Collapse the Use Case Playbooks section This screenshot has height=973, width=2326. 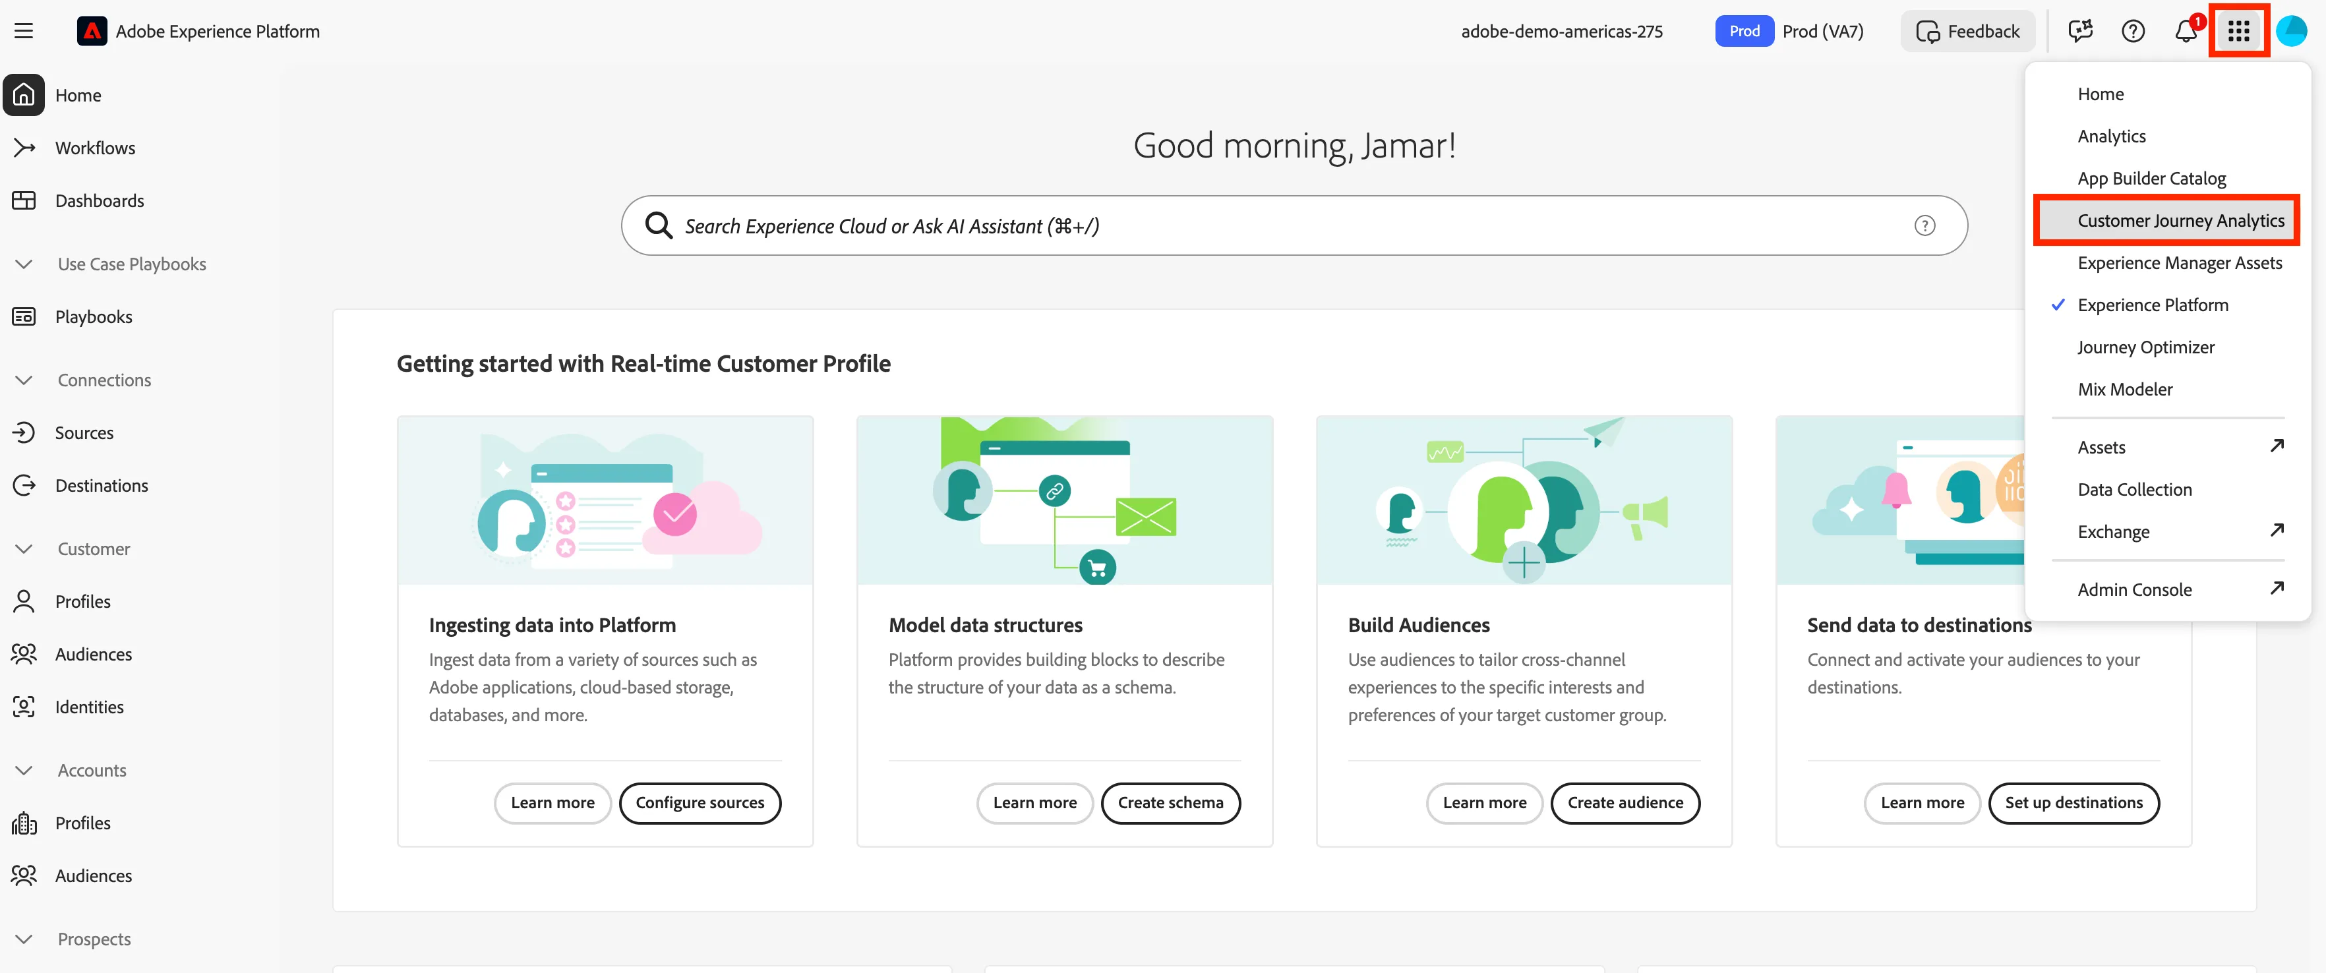pos(24,264)
